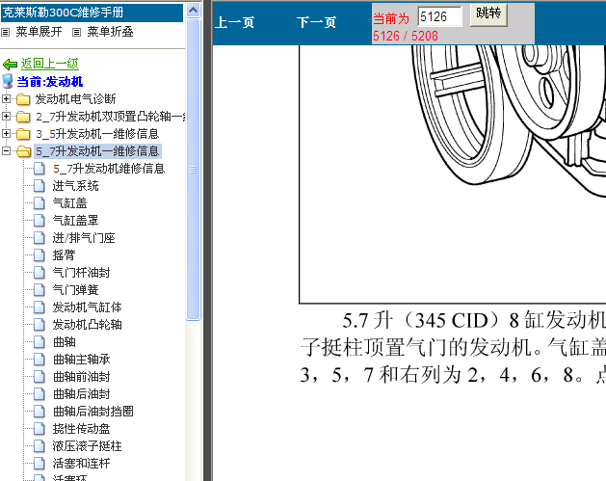This screenshot has height=481, width=606.
Task: Click the 菜单折叠 menu collapse icon
Action: (76, 32)
